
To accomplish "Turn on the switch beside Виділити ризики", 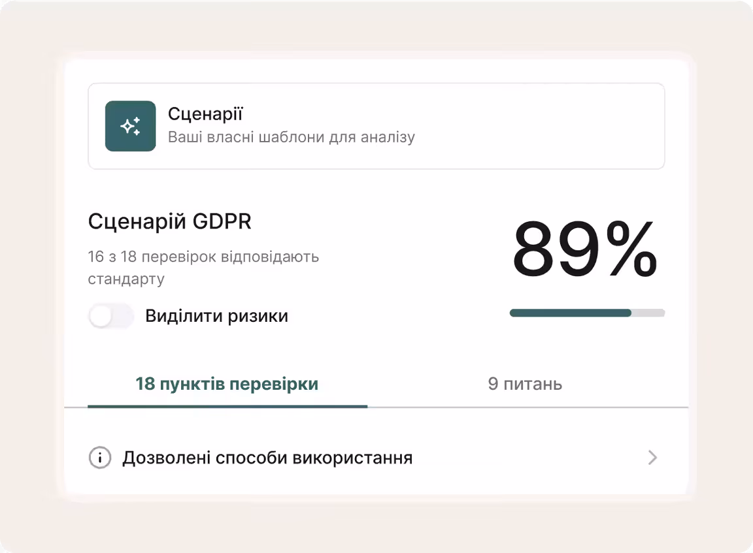I will click(x=111, y=316).
